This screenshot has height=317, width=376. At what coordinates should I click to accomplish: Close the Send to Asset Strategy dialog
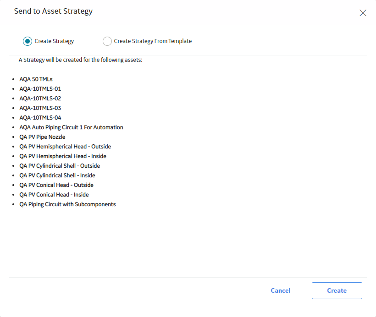[x=363, y=13]
